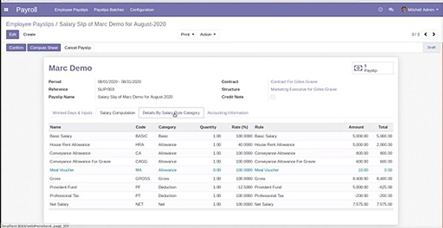The width and height of the screenshot is (443, 228).
Task: Expand the Print dropdown
Action: pyautogui.click(x=188, y=34)
